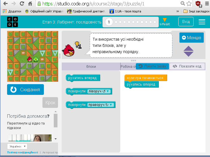The height and width of the screenshot is (157, 210).
Task: Open Політика конфіденційності link
Action: click(x=23, y=152)
